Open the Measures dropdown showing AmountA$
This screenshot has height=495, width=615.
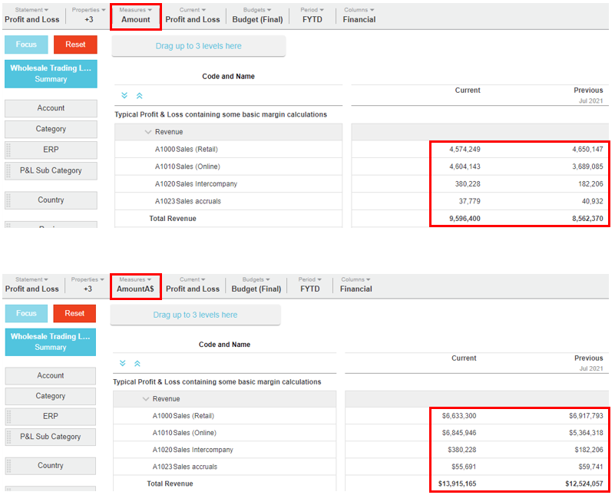[x=135, y=284]
